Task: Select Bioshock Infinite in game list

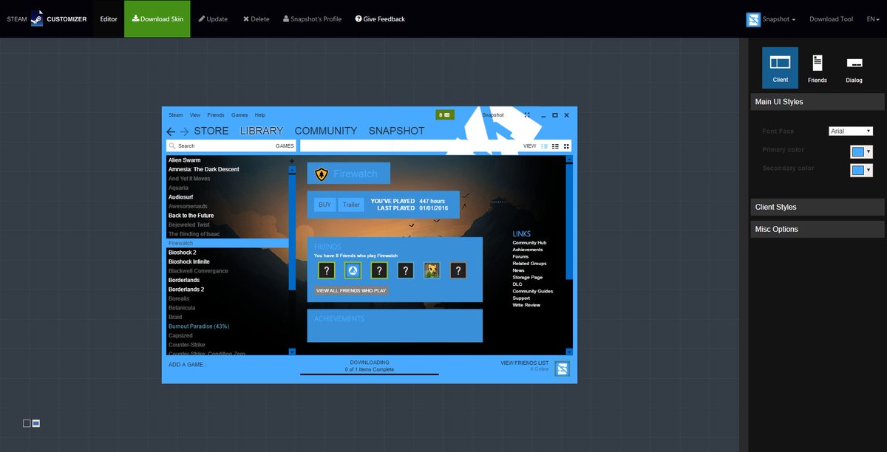Action: [188, 261]
